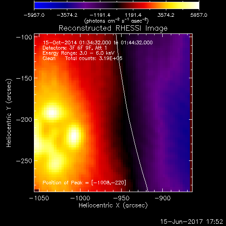226x226 pixels.
Task: Click the bright source above Y -200 near X -1035
Action: tap(52, 113)
